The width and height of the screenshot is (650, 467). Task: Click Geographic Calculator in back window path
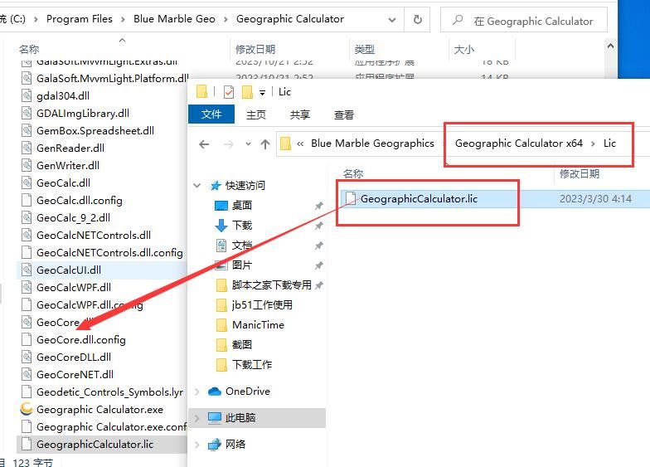coord(290,18)
